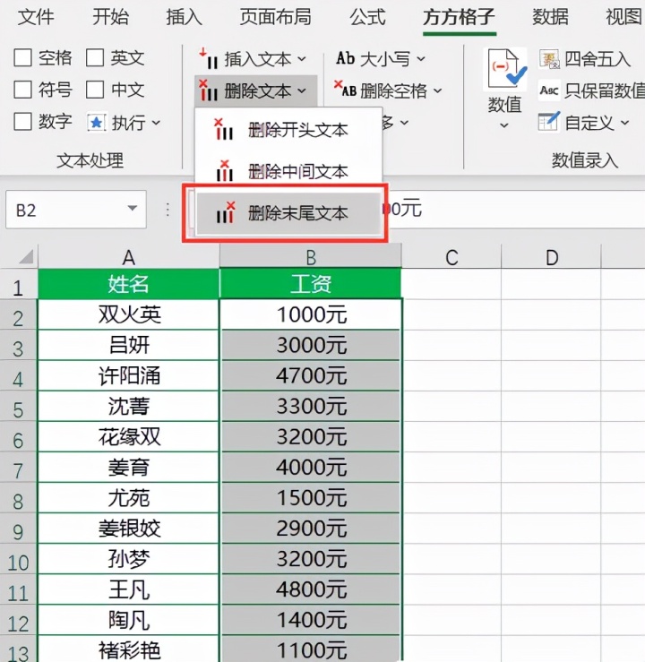Click the 删除文本 icon
The width and height of the screenshot is (645, 662).
(209, 90)
